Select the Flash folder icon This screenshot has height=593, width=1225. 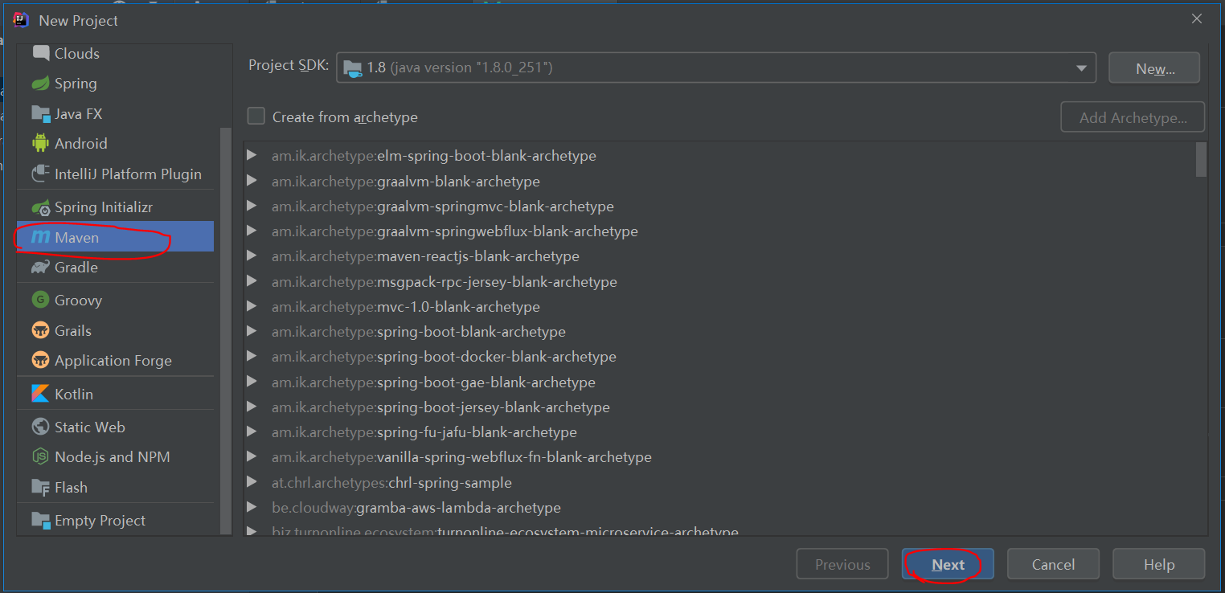(40, 487)
